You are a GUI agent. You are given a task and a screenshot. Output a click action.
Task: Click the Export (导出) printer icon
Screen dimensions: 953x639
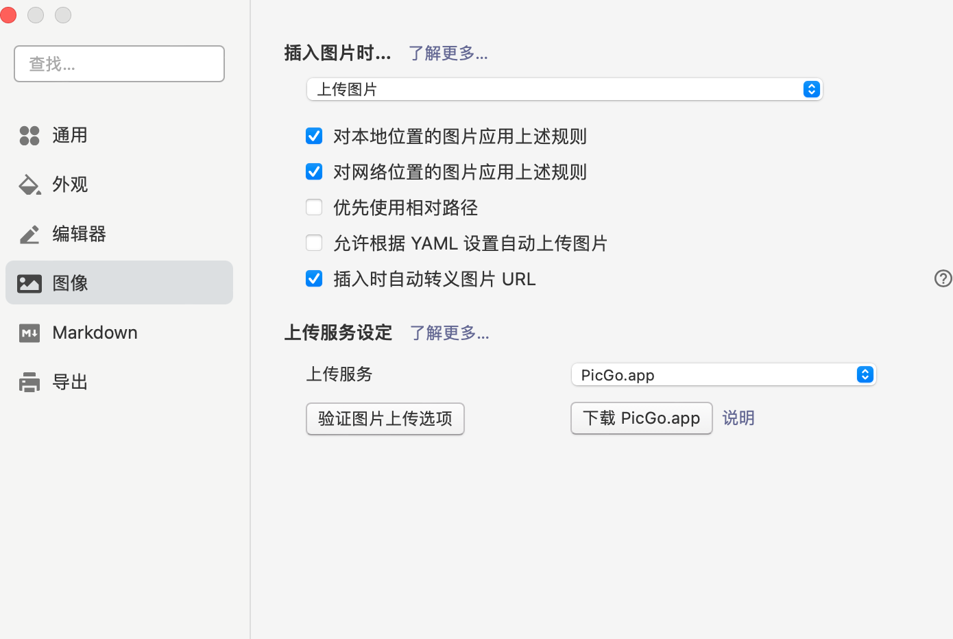pyautogui.click(x=29, y=383)
